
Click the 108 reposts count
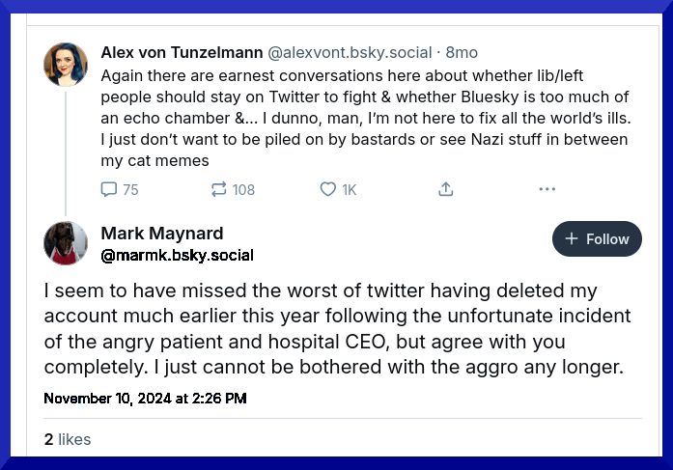pyautogui.click(x=244, y=190)
